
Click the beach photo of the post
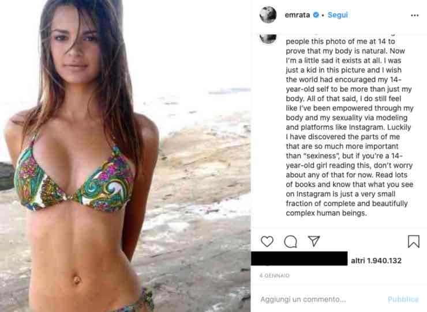click(x=125, y=156)
